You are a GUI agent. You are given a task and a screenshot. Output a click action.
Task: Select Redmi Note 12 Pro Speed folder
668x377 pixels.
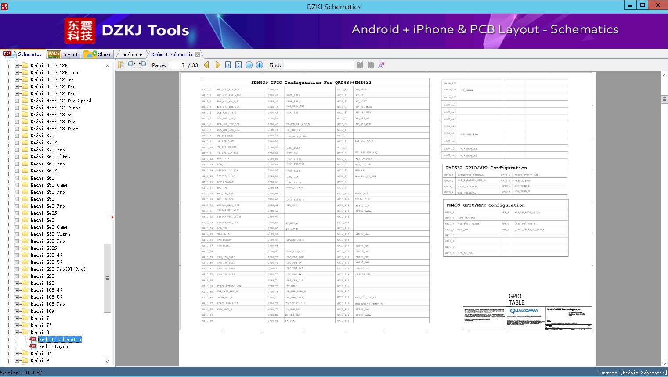point(61,101)
